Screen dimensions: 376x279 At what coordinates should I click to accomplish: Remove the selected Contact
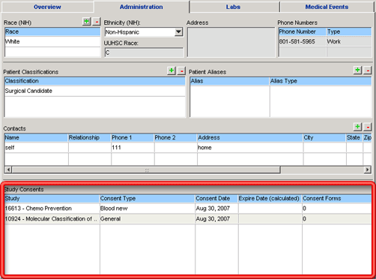click(x=368, y=127)
